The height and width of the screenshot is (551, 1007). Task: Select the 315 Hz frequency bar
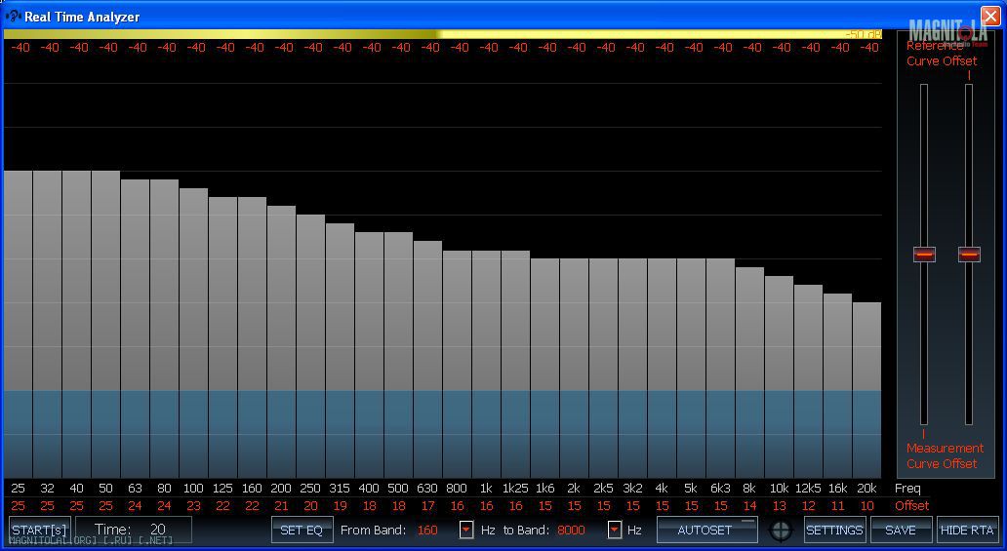[340, 351]
